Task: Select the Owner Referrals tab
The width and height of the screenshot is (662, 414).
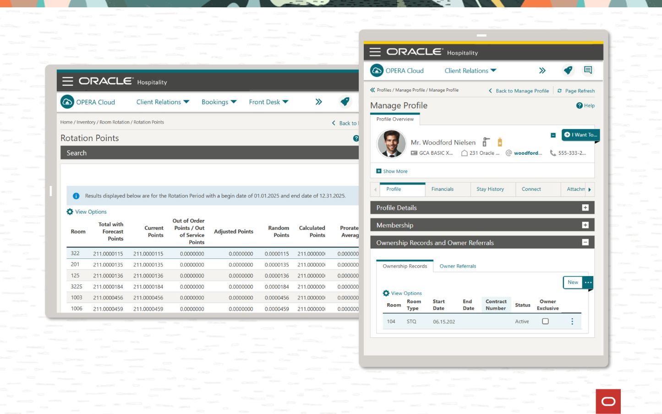Action: tap(457, 266)
